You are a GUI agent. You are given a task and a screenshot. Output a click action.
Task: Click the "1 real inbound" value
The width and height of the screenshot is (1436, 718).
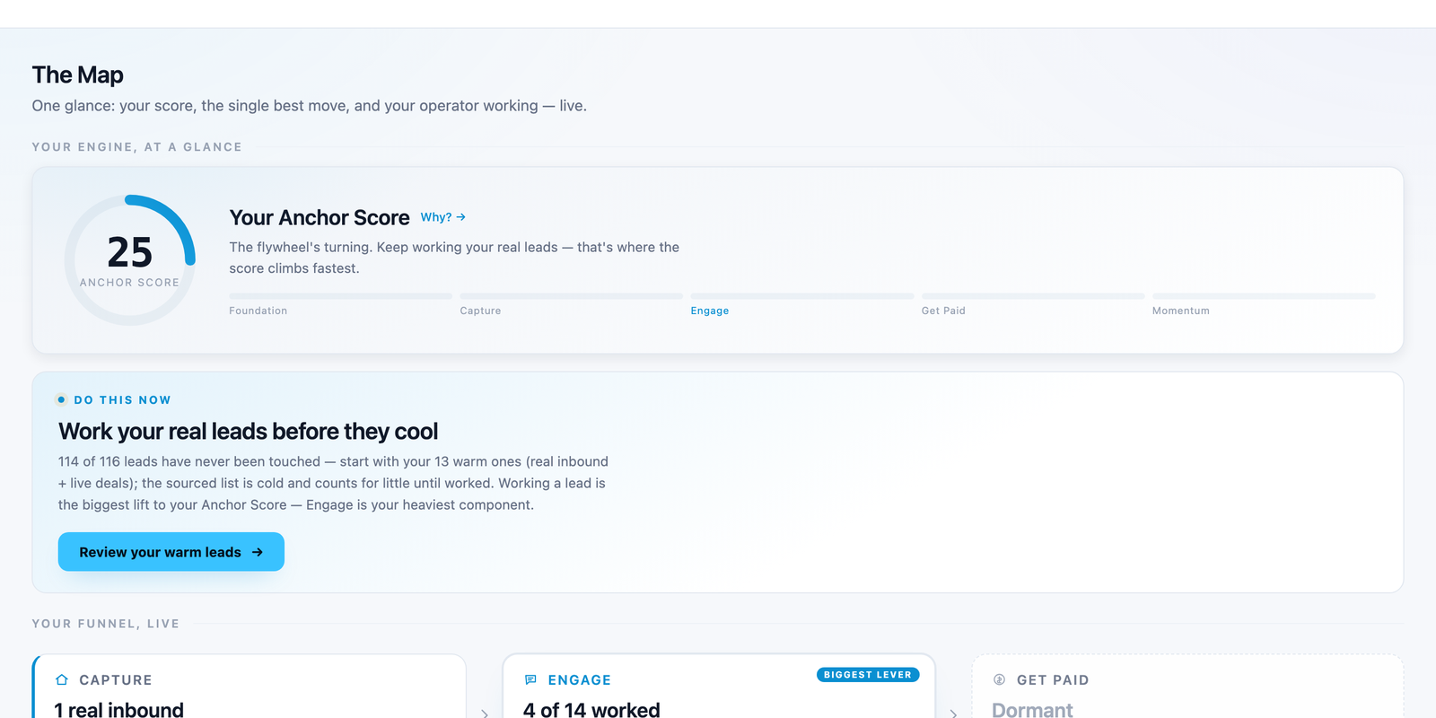click(x=118, y=710)
